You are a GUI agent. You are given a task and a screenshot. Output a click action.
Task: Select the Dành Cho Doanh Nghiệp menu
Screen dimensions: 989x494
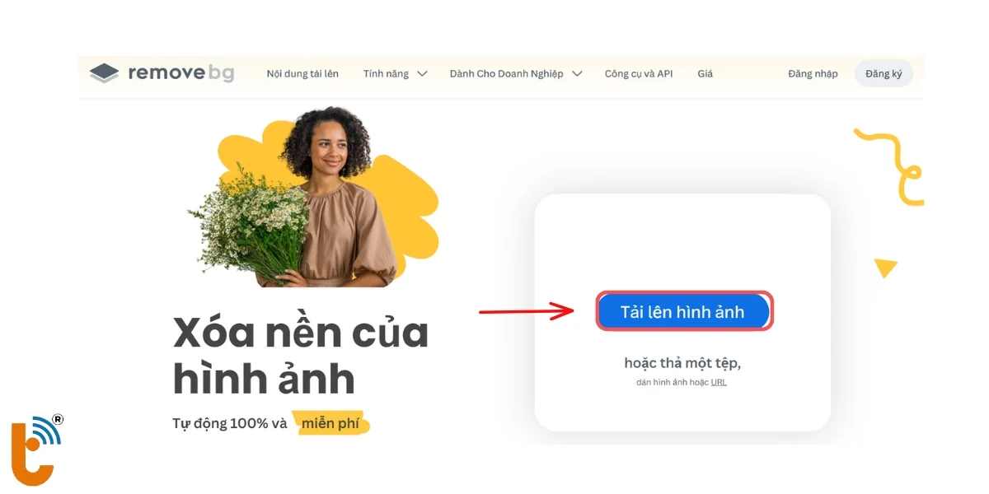click(506, 73)
